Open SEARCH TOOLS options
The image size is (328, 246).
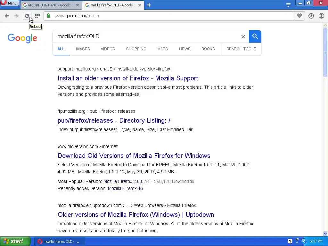[x=241, y=49]
